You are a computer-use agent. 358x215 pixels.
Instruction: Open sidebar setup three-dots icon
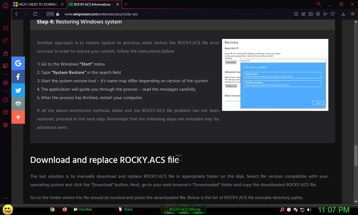(6, 198)
